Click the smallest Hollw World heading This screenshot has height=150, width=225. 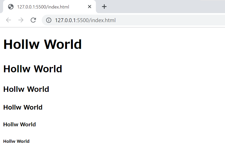click(x=16, y=141)
